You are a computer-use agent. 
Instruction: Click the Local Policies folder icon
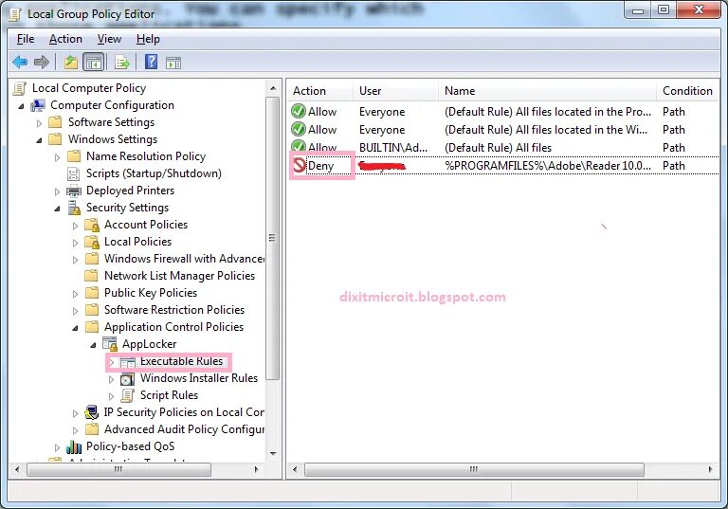coord(92,242)
